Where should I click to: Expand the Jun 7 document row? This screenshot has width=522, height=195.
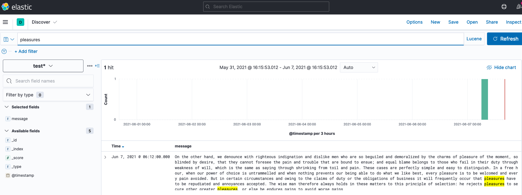click(x=105, y=157)
